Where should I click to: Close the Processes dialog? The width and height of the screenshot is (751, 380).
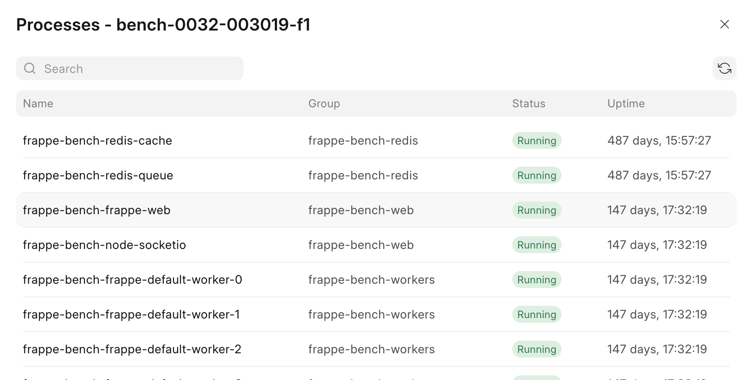[x=724, y=24]
